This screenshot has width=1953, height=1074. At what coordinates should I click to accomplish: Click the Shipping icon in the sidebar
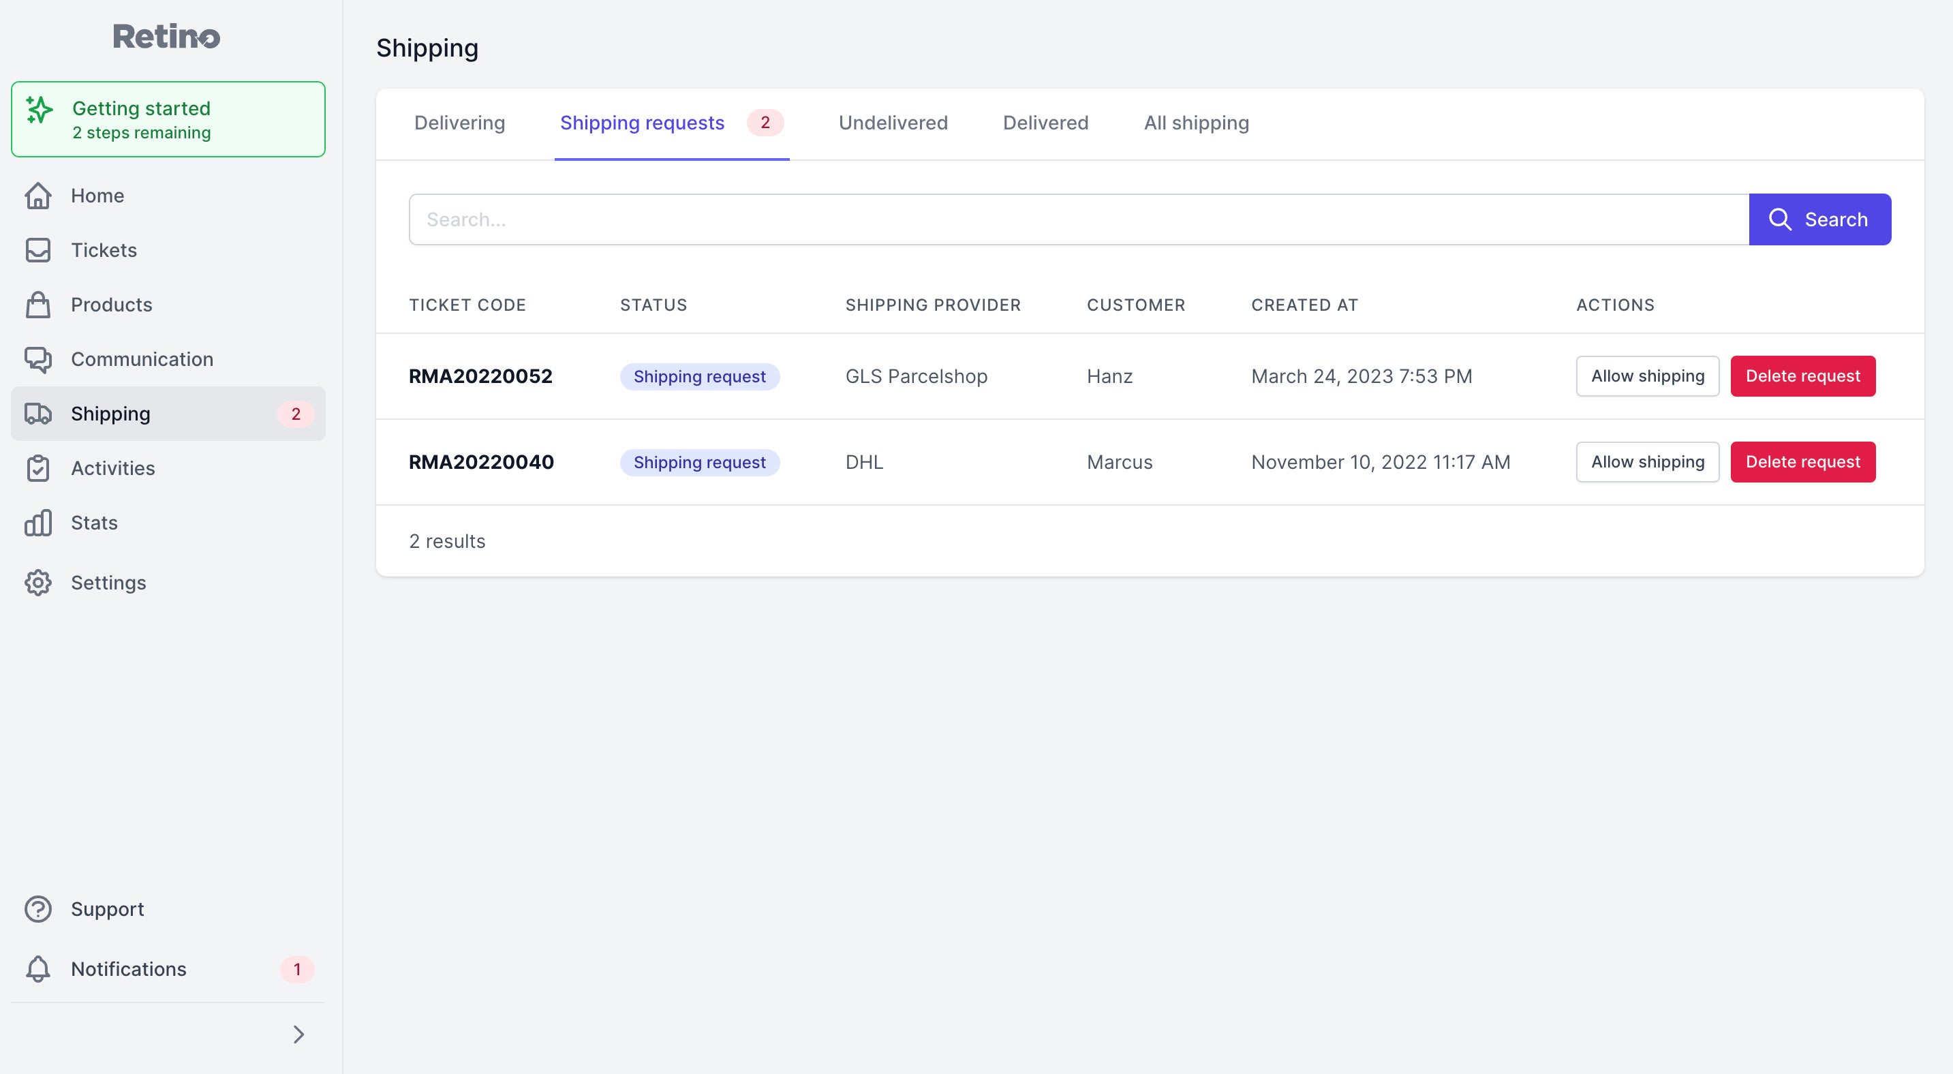point(38,413)
